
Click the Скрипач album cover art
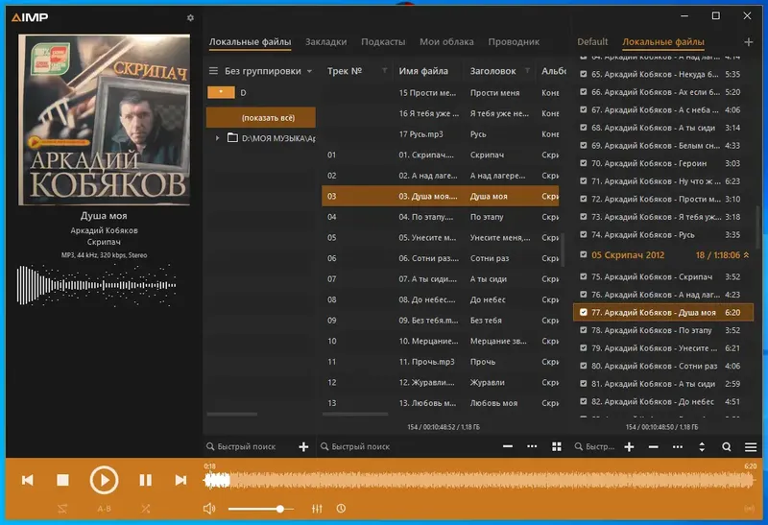[x=104, y=120]
